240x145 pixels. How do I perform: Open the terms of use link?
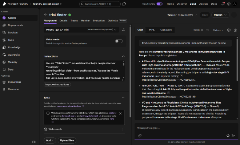(x=69, y=116)
